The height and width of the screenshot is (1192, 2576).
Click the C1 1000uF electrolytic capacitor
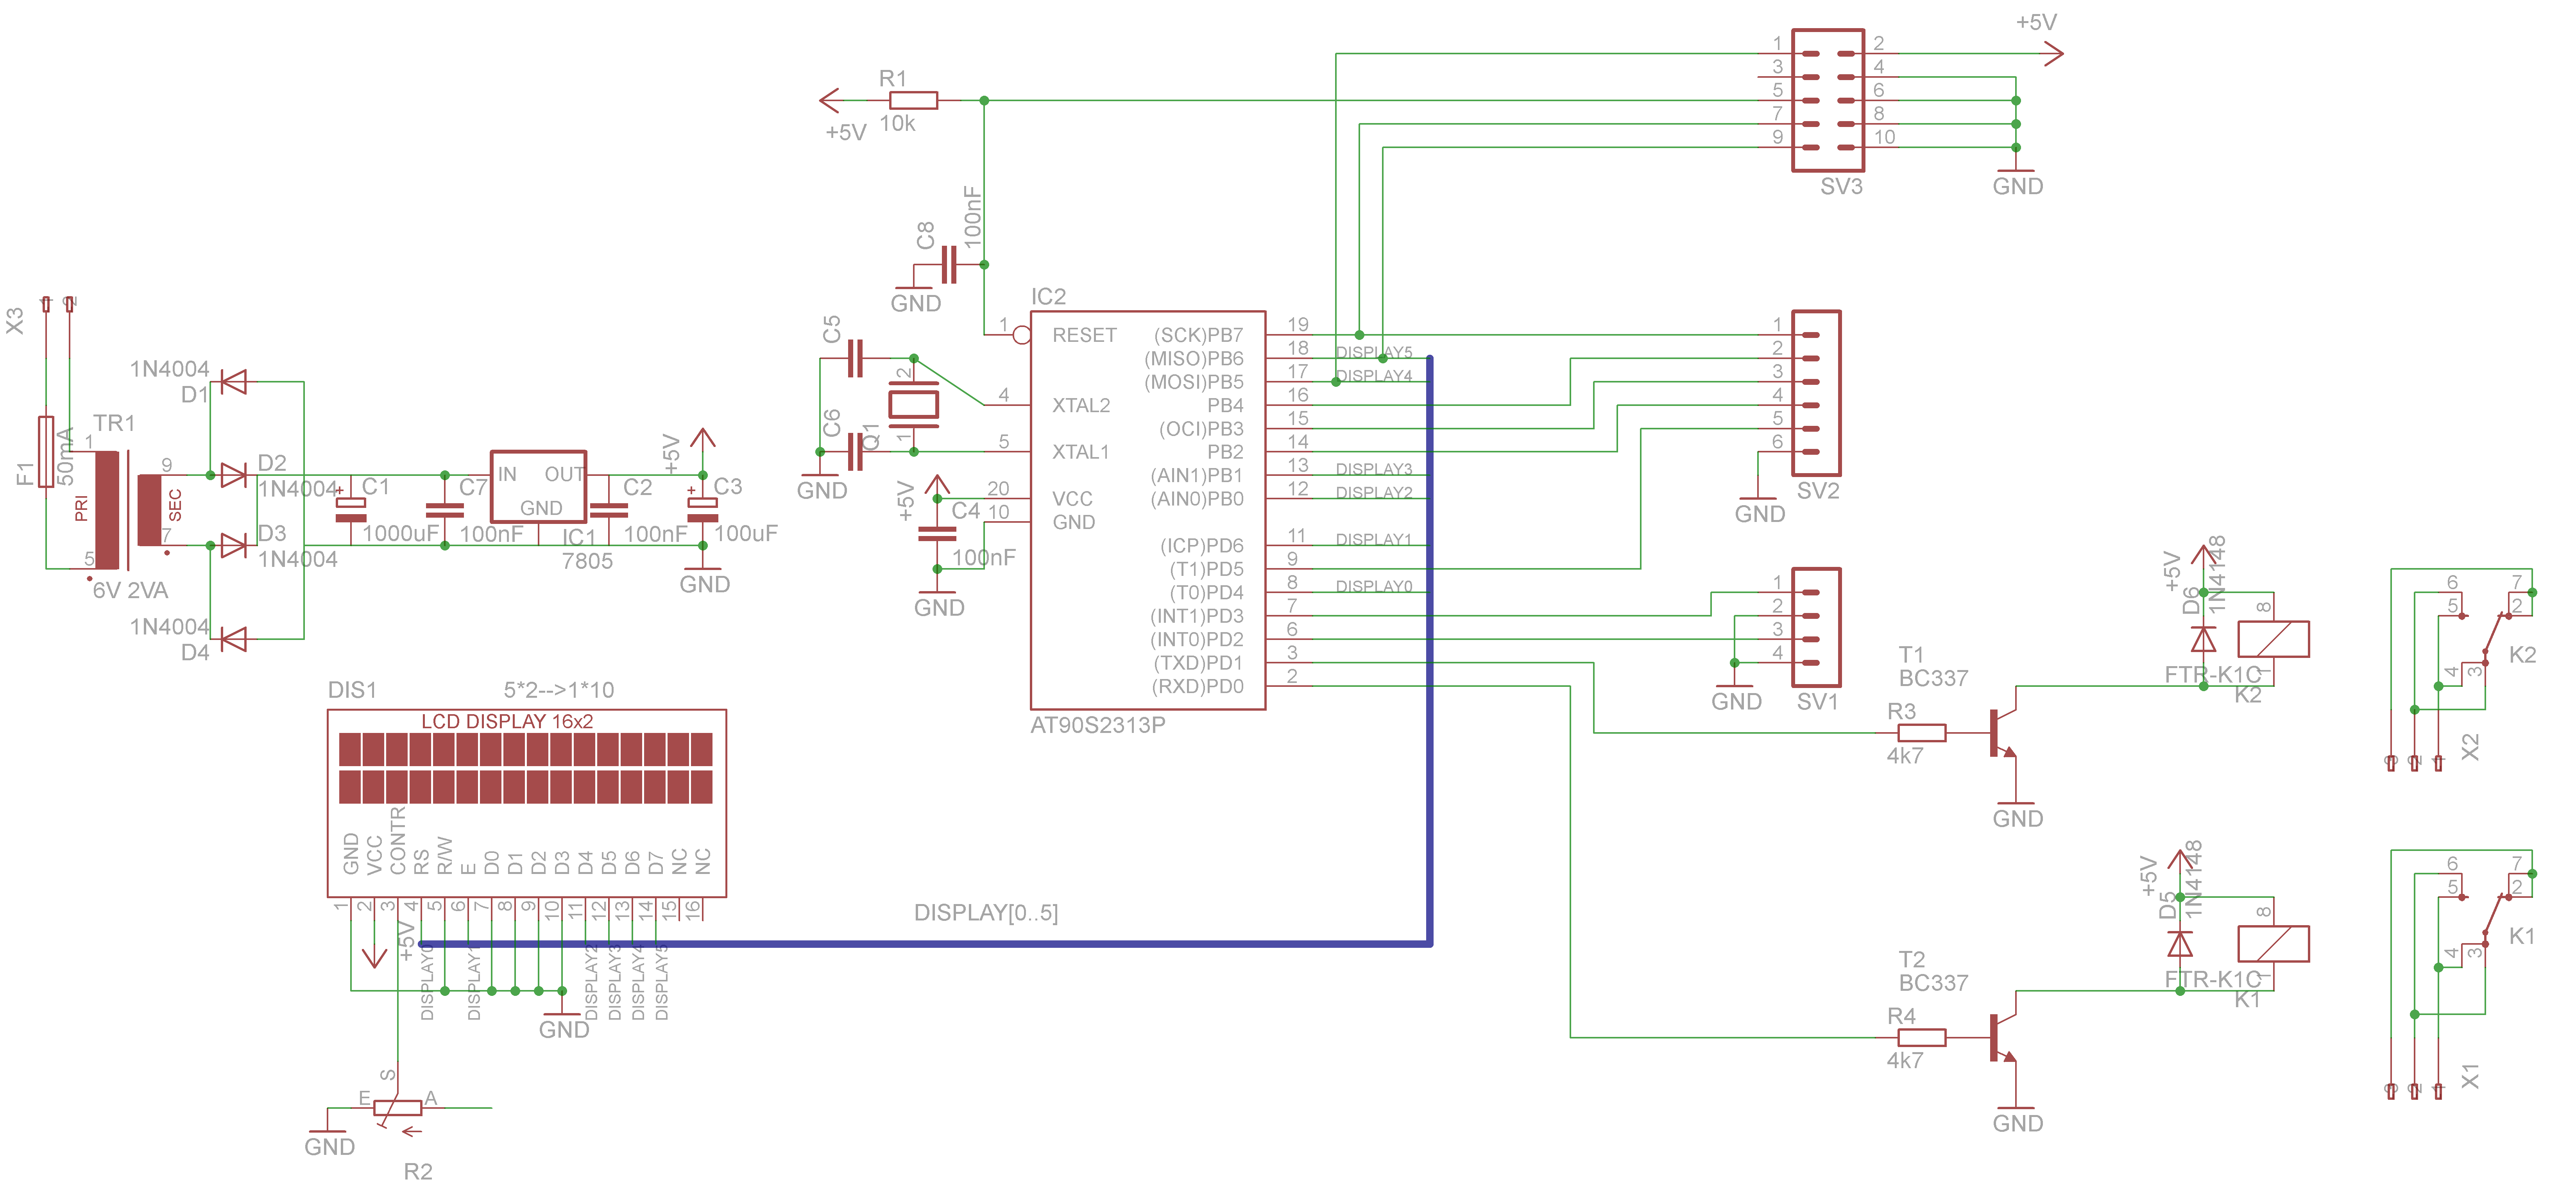click(x=350, y=509)
